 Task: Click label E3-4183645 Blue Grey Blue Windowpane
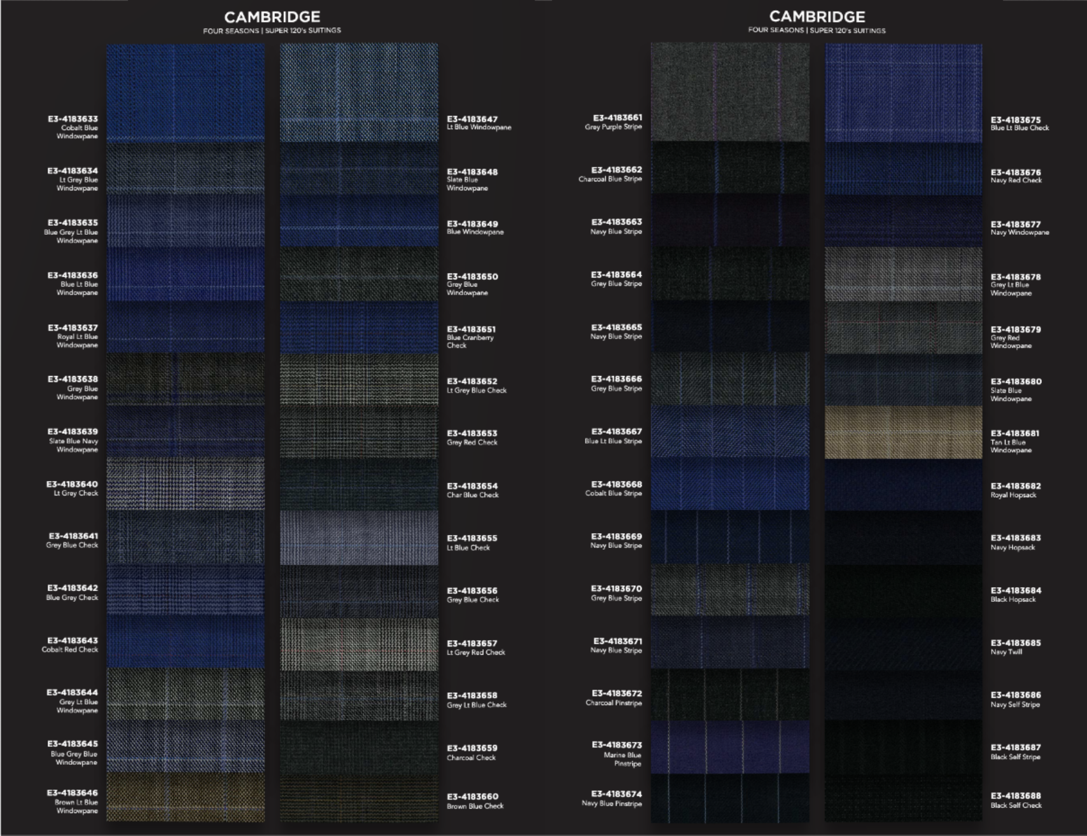click(x=73, y=753)
